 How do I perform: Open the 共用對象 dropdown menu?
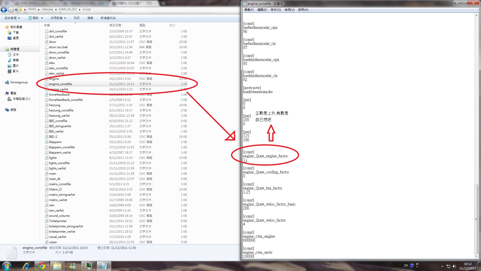[58, 18]
